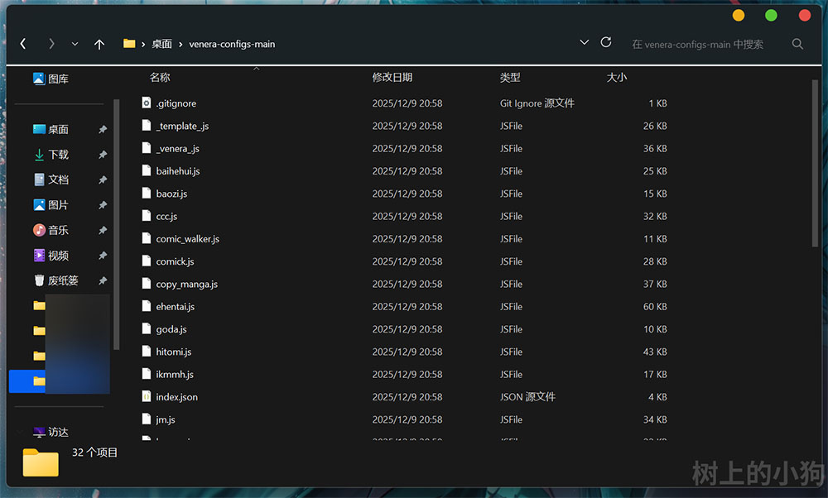Click venera-configs-main breadcrumb segment
This screenshot has width=828, height=498.
(x=232, y=44)
